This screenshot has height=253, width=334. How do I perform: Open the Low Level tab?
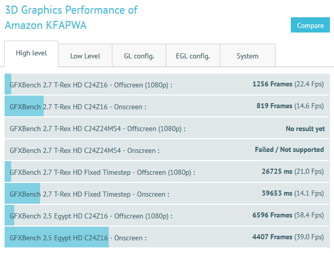coord(85,56)
